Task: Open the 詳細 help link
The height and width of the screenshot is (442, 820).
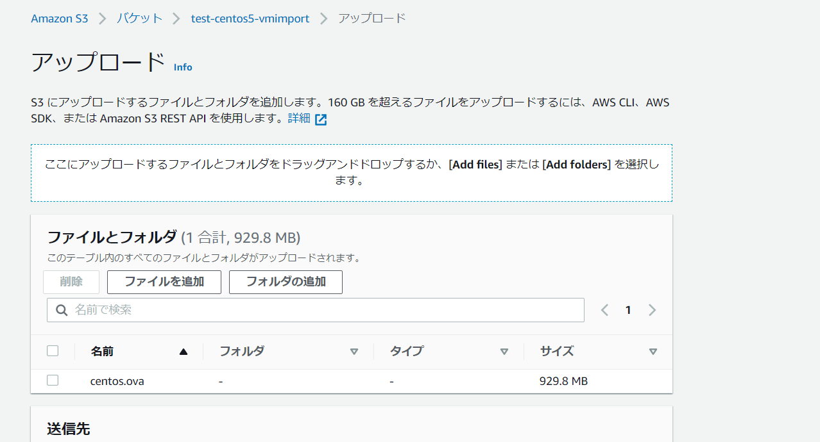Action: 299,119
